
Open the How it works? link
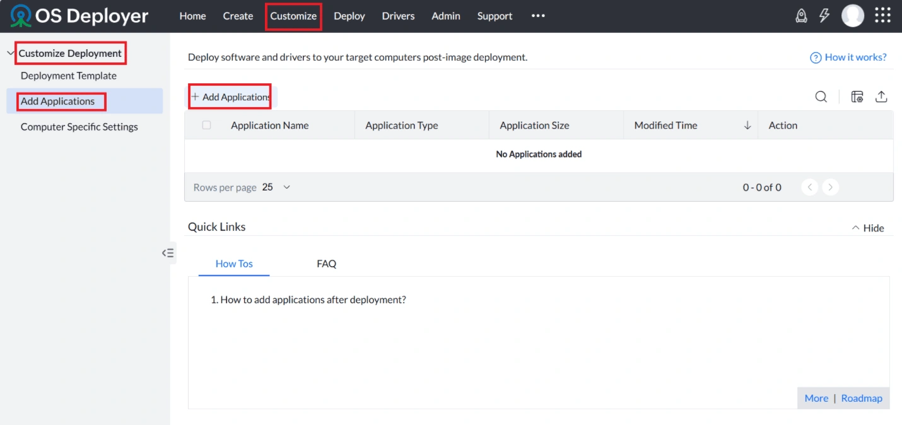click(855, 57)
